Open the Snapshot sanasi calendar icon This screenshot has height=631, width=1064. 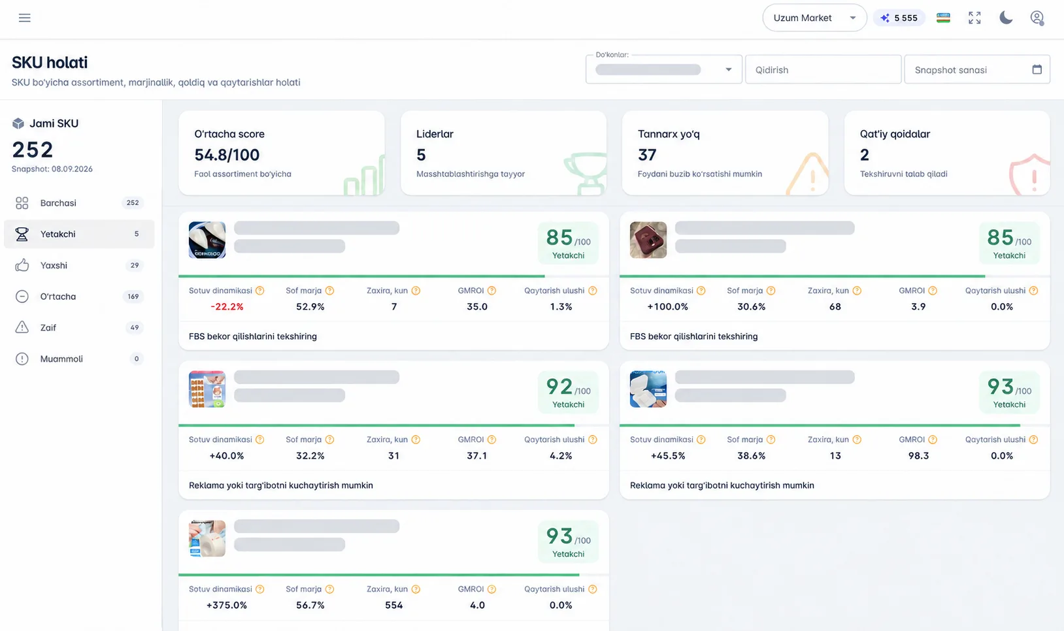1037,69
